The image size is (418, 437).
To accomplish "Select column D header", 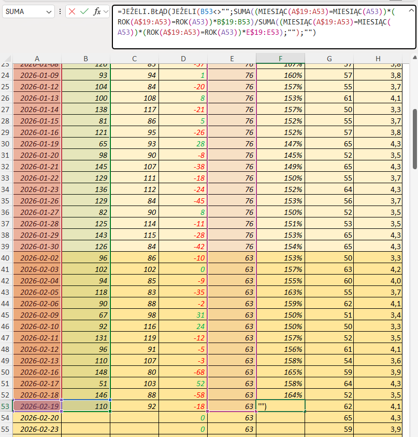I will [x=183, y=59].
